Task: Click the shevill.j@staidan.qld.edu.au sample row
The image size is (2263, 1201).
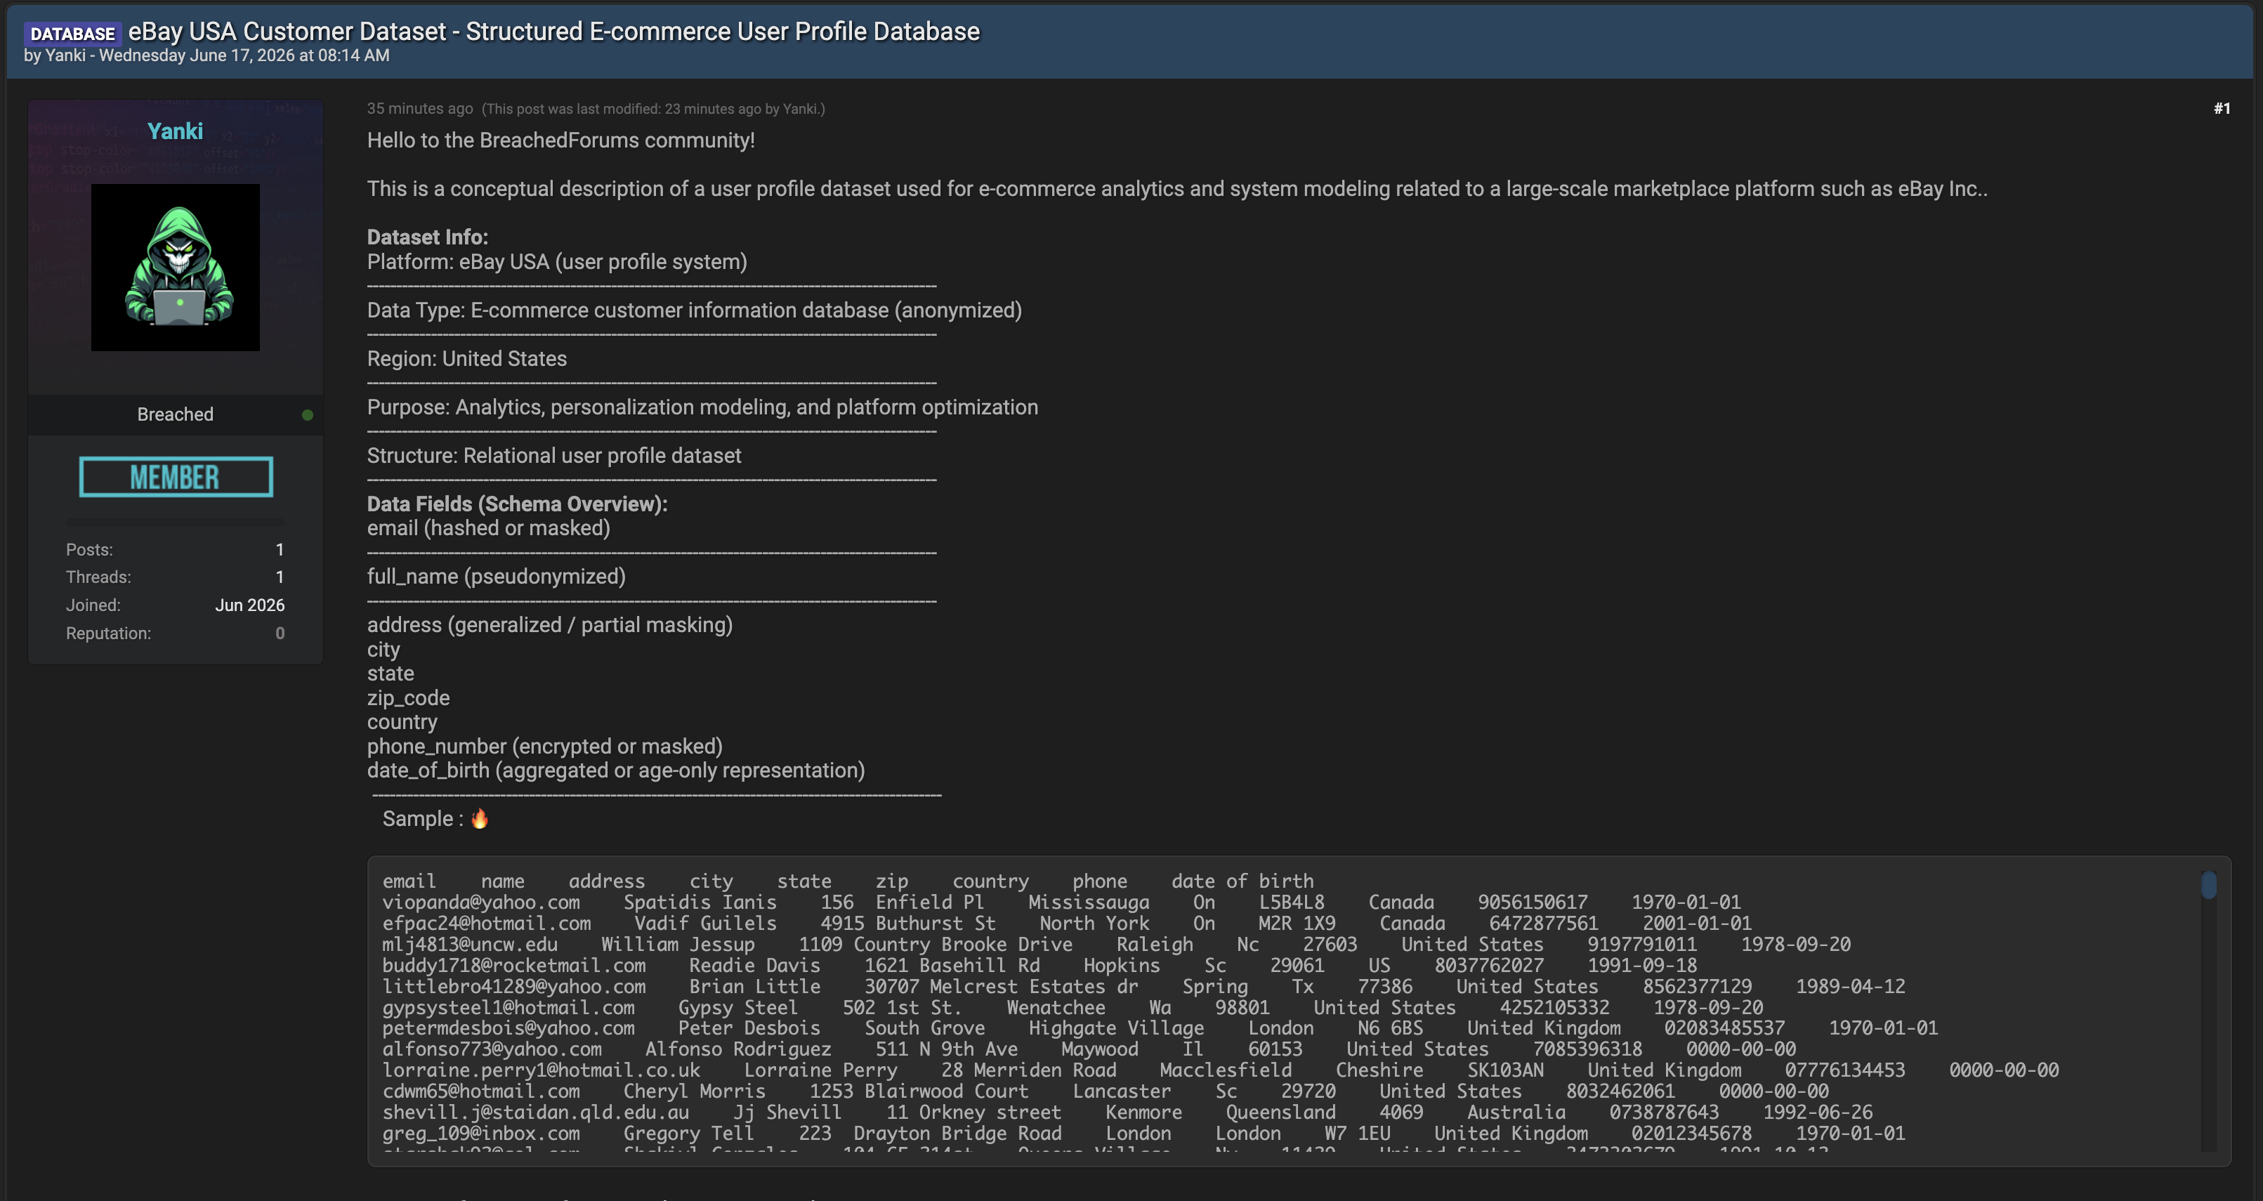Action: 1127,1113
